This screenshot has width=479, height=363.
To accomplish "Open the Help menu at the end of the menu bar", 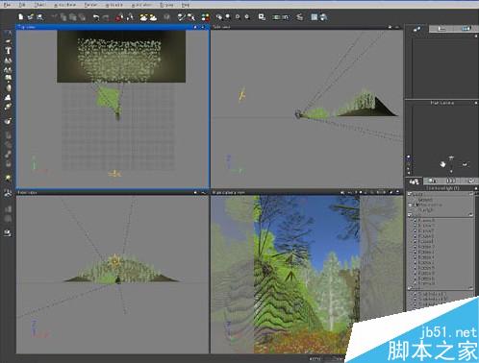I will pos(186,5).
